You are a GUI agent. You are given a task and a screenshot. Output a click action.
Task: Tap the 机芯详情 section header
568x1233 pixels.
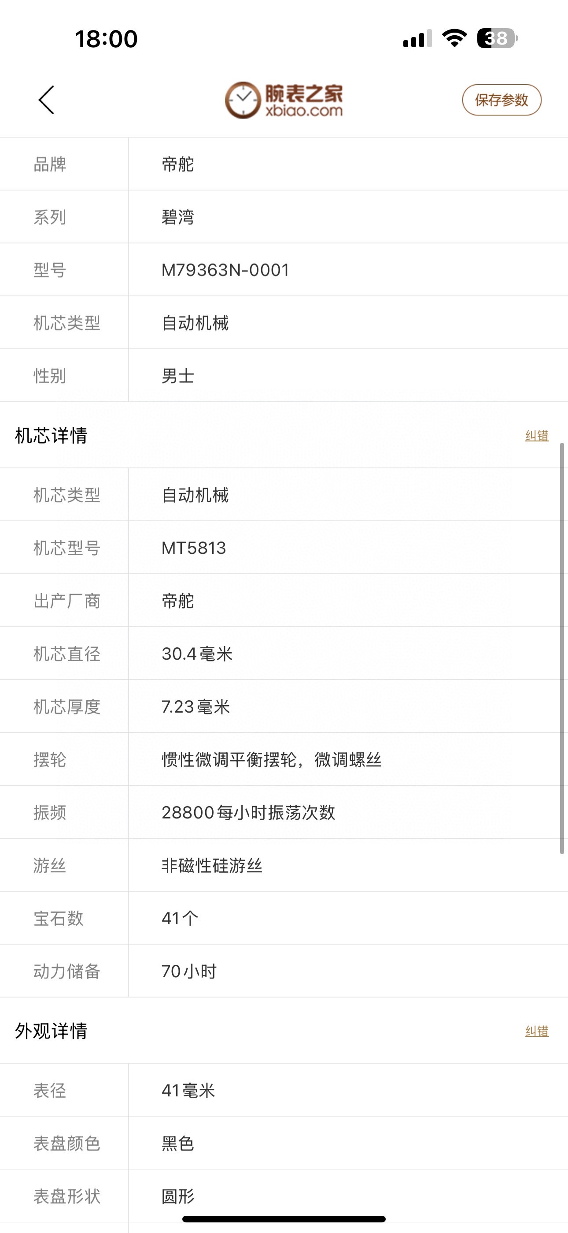pyautogui.click(x=51, y=436)
